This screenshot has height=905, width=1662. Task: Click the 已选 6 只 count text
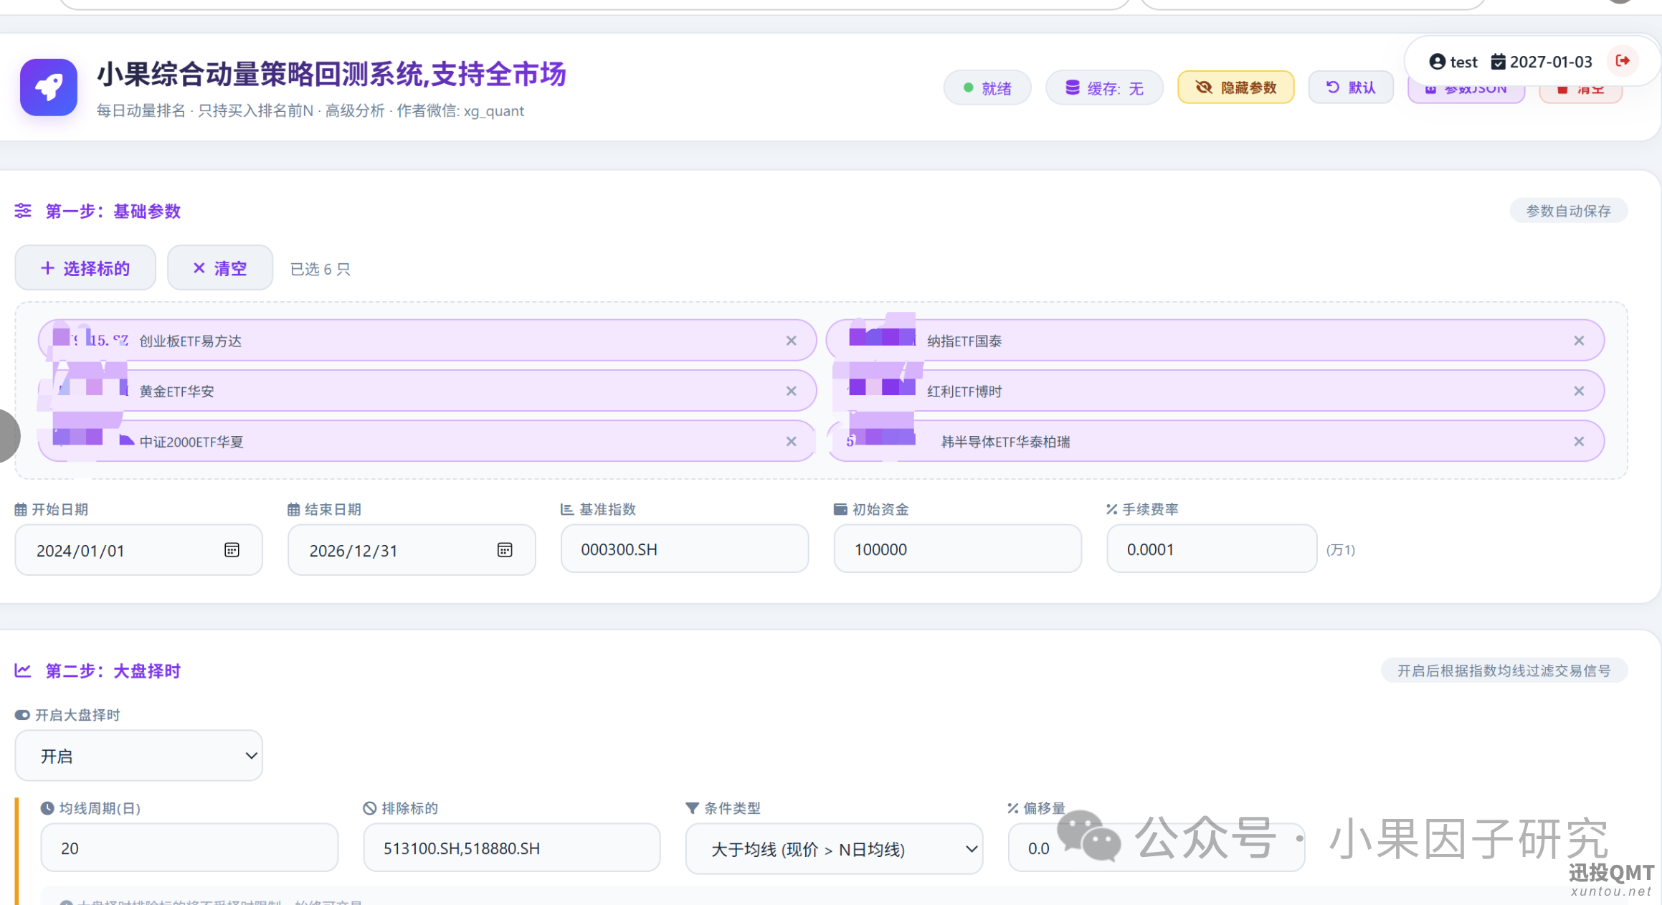click(x=320, y=269)
